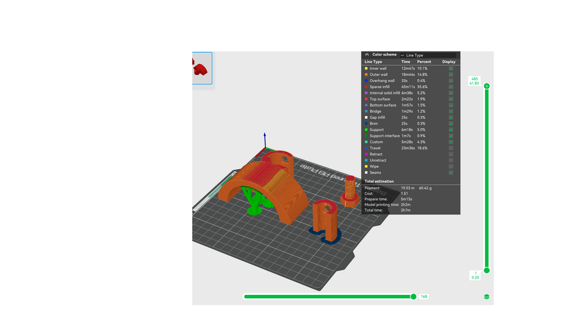The image size is (561, 315).
Task: Click the Percent column header
Action: click(424, 62)
